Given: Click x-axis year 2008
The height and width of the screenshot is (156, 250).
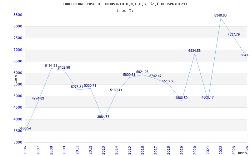Looking at the screenshot, I should tap(51, 150).
